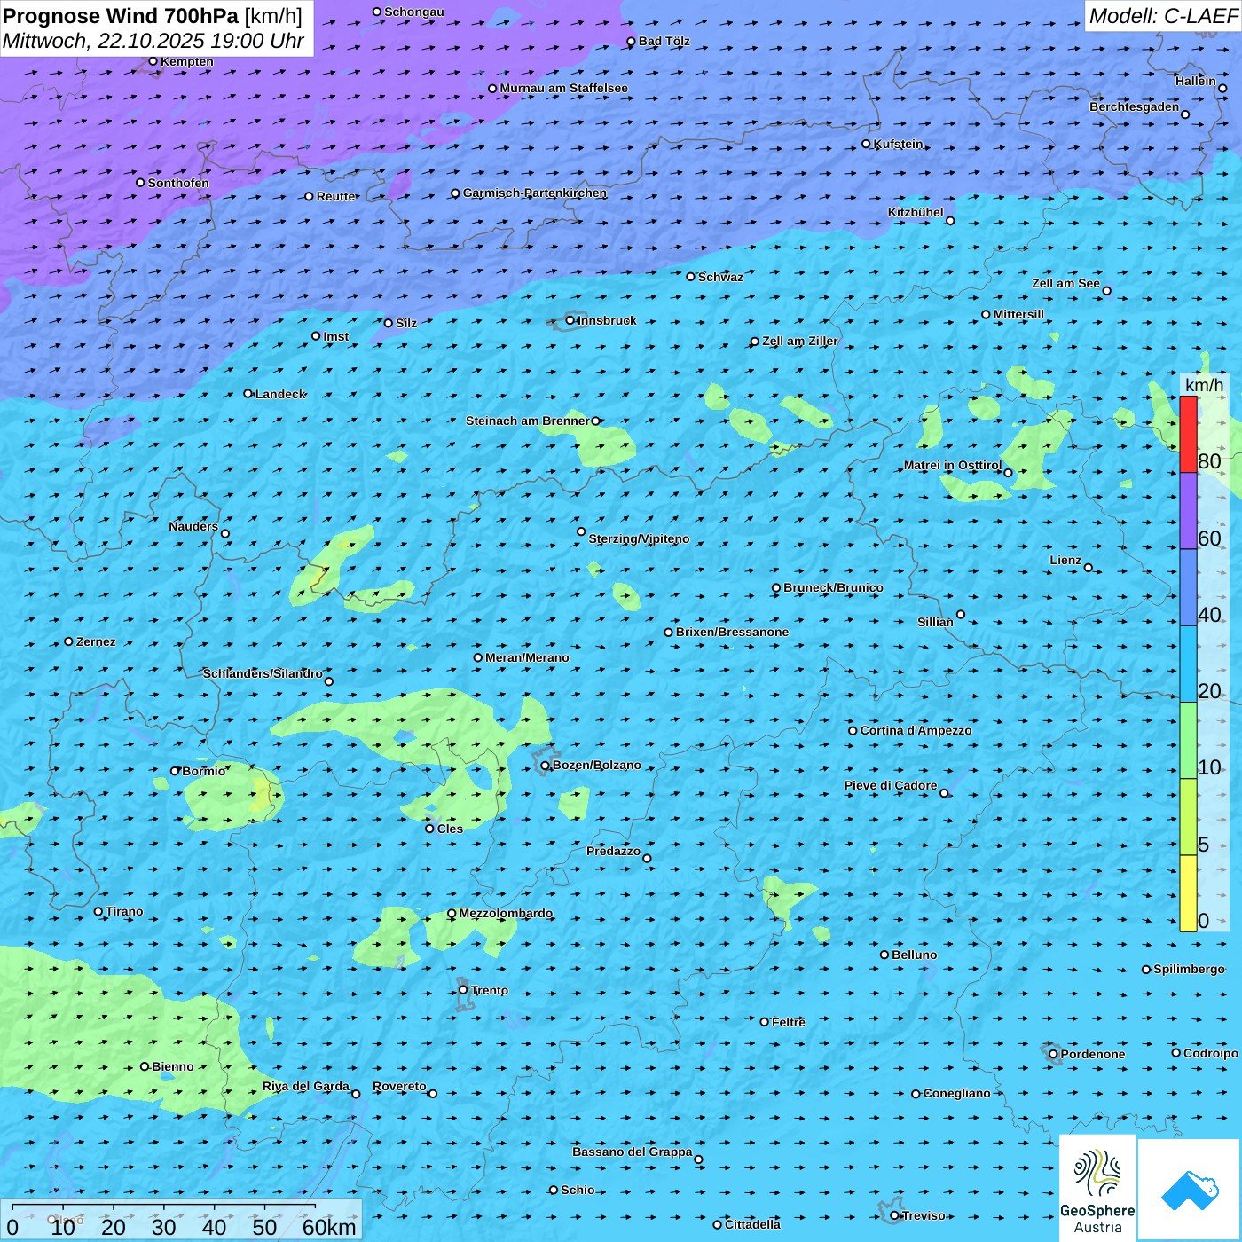
Task: Click the Tirano label
Action: (124, 911)
